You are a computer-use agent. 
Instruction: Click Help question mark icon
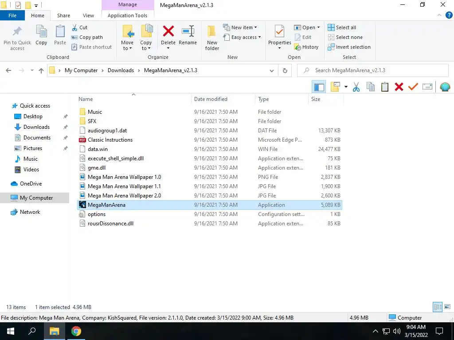pyautogui.click(x=449, y=15)
